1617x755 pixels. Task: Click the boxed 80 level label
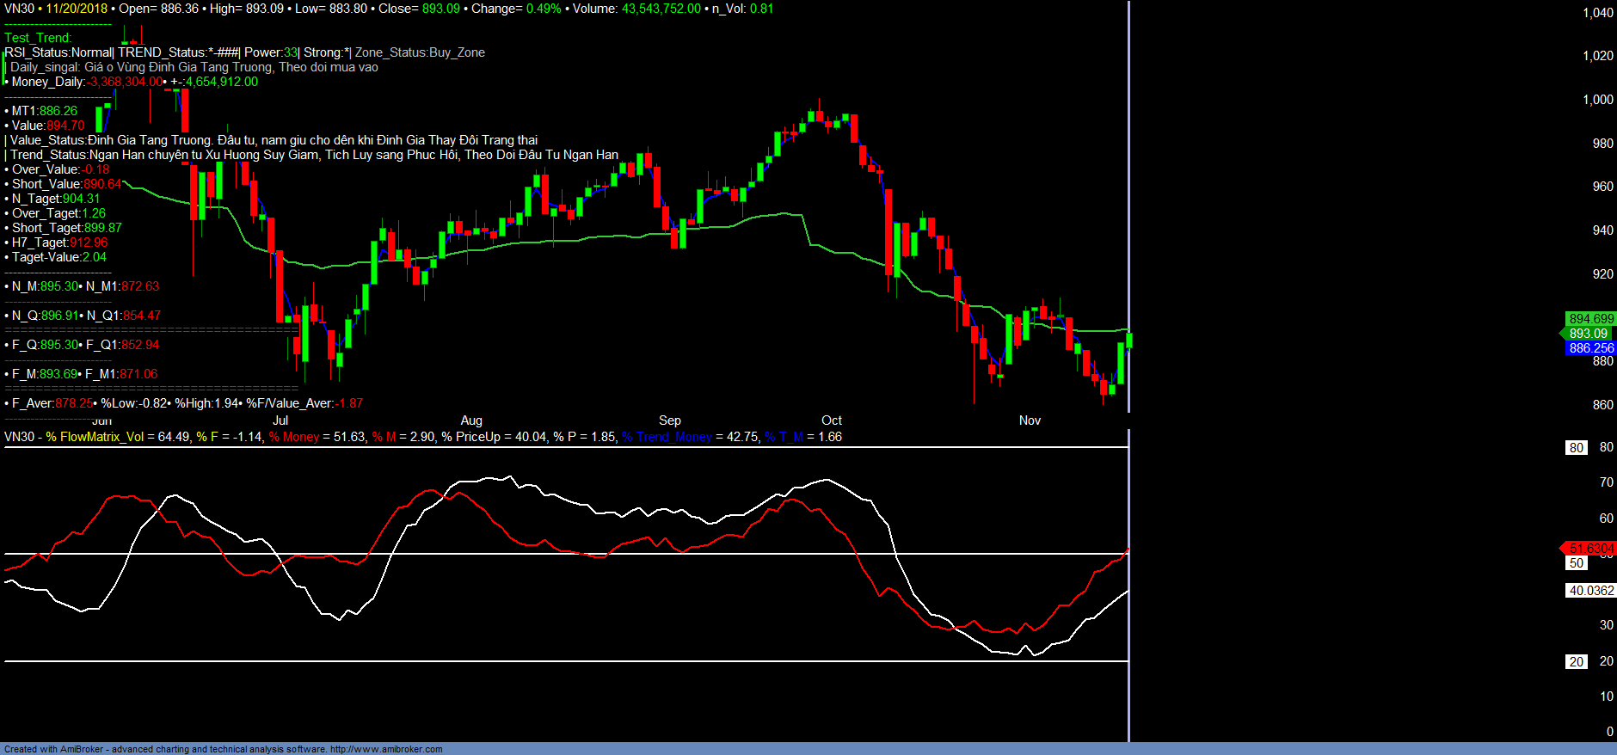1576,448
